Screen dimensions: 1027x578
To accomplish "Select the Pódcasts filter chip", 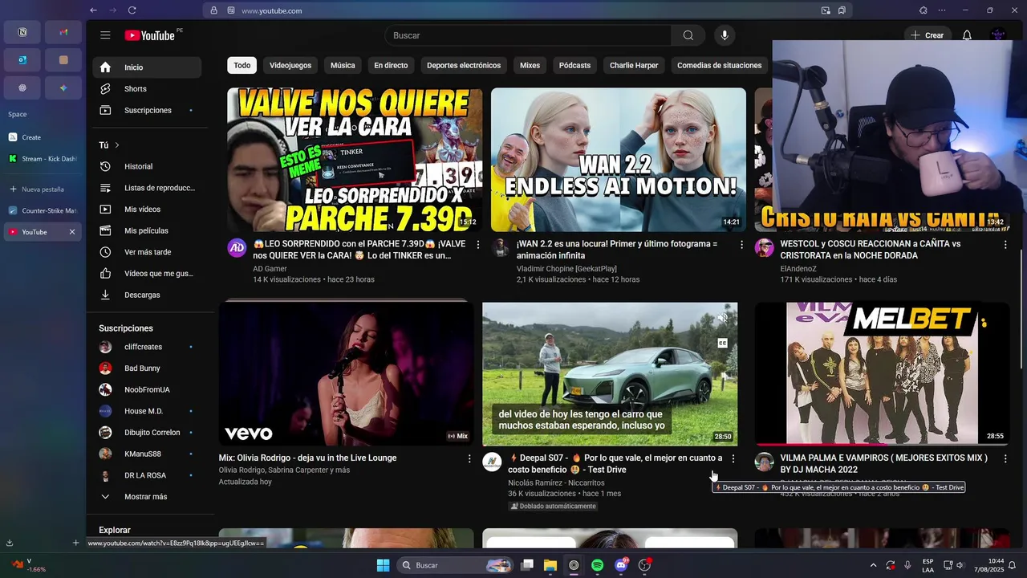I will [x=574, y=66].
